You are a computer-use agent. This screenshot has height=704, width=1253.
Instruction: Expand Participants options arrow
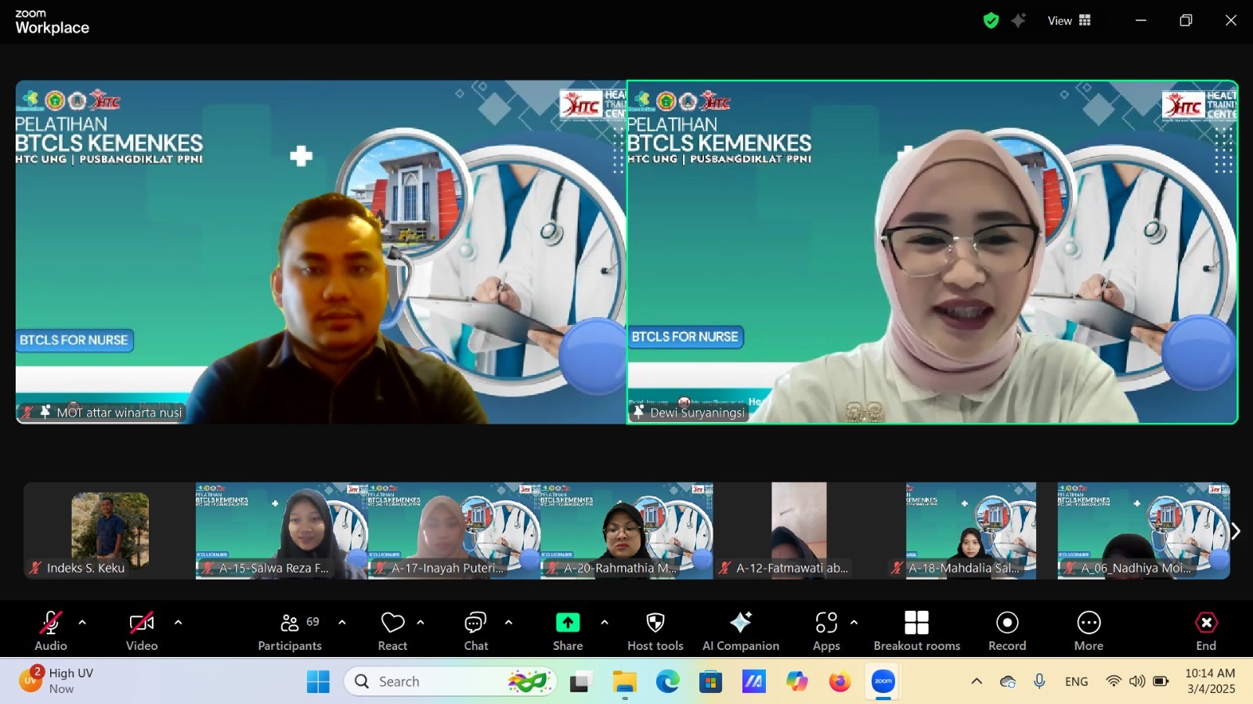[341, 623]
